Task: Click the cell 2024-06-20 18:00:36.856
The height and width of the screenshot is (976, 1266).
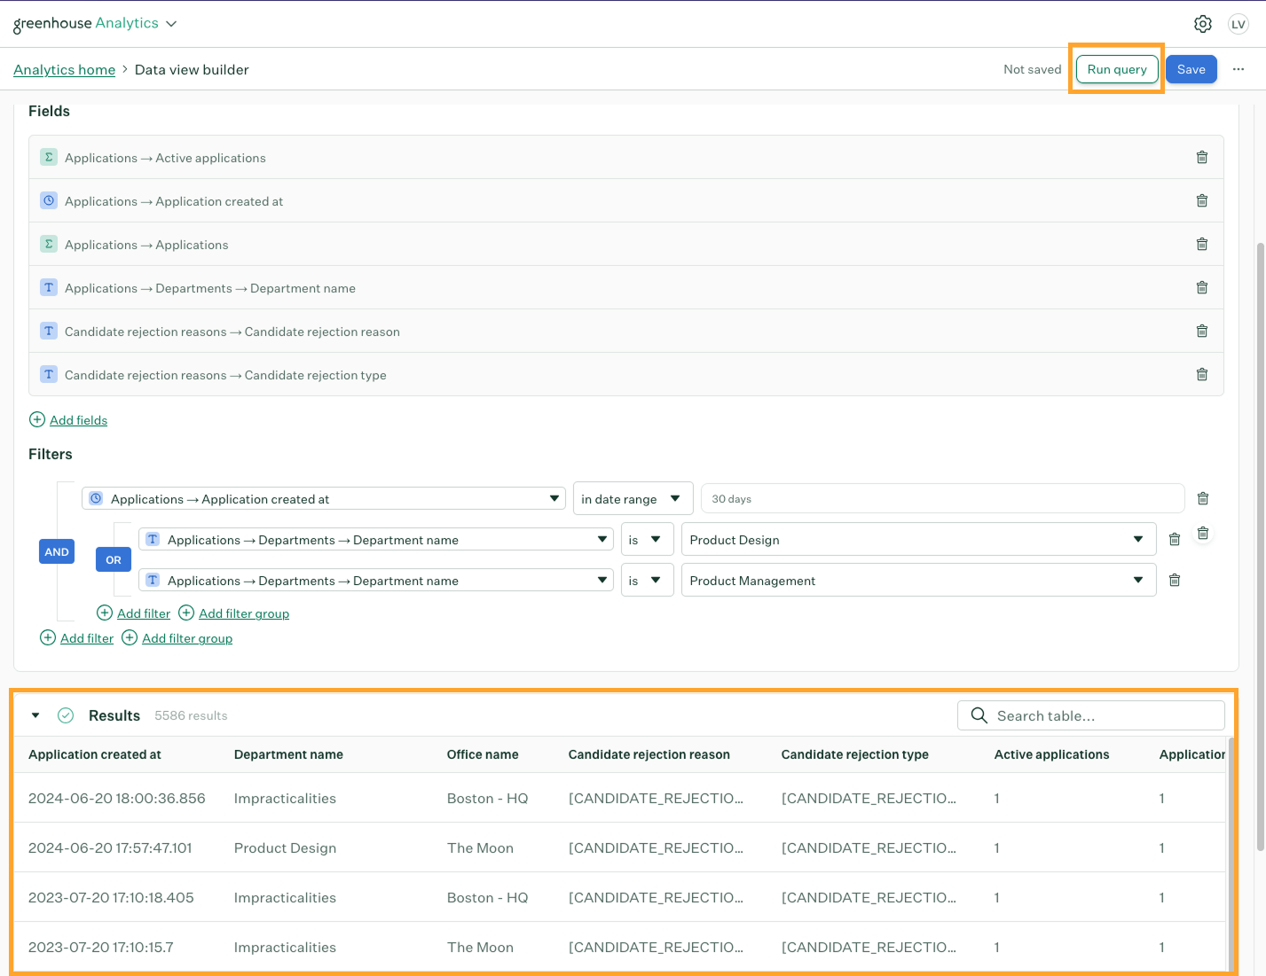Action: (117, 798)
